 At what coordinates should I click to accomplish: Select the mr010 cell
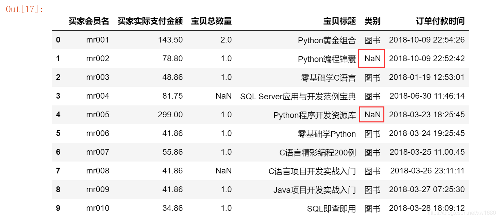[x=98, y=208]
